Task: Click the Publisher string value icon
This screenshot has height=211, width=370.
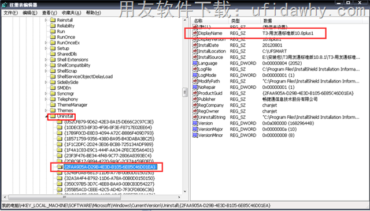Action: tap(195, 99)
